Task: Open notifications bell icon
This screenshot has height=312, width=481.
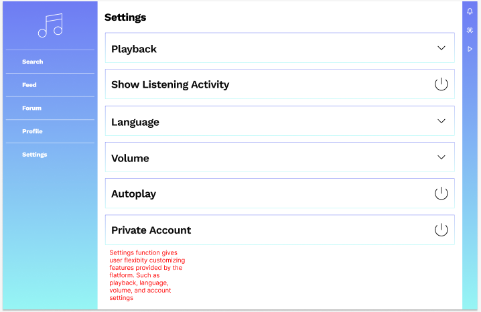Action: [470, 11]
